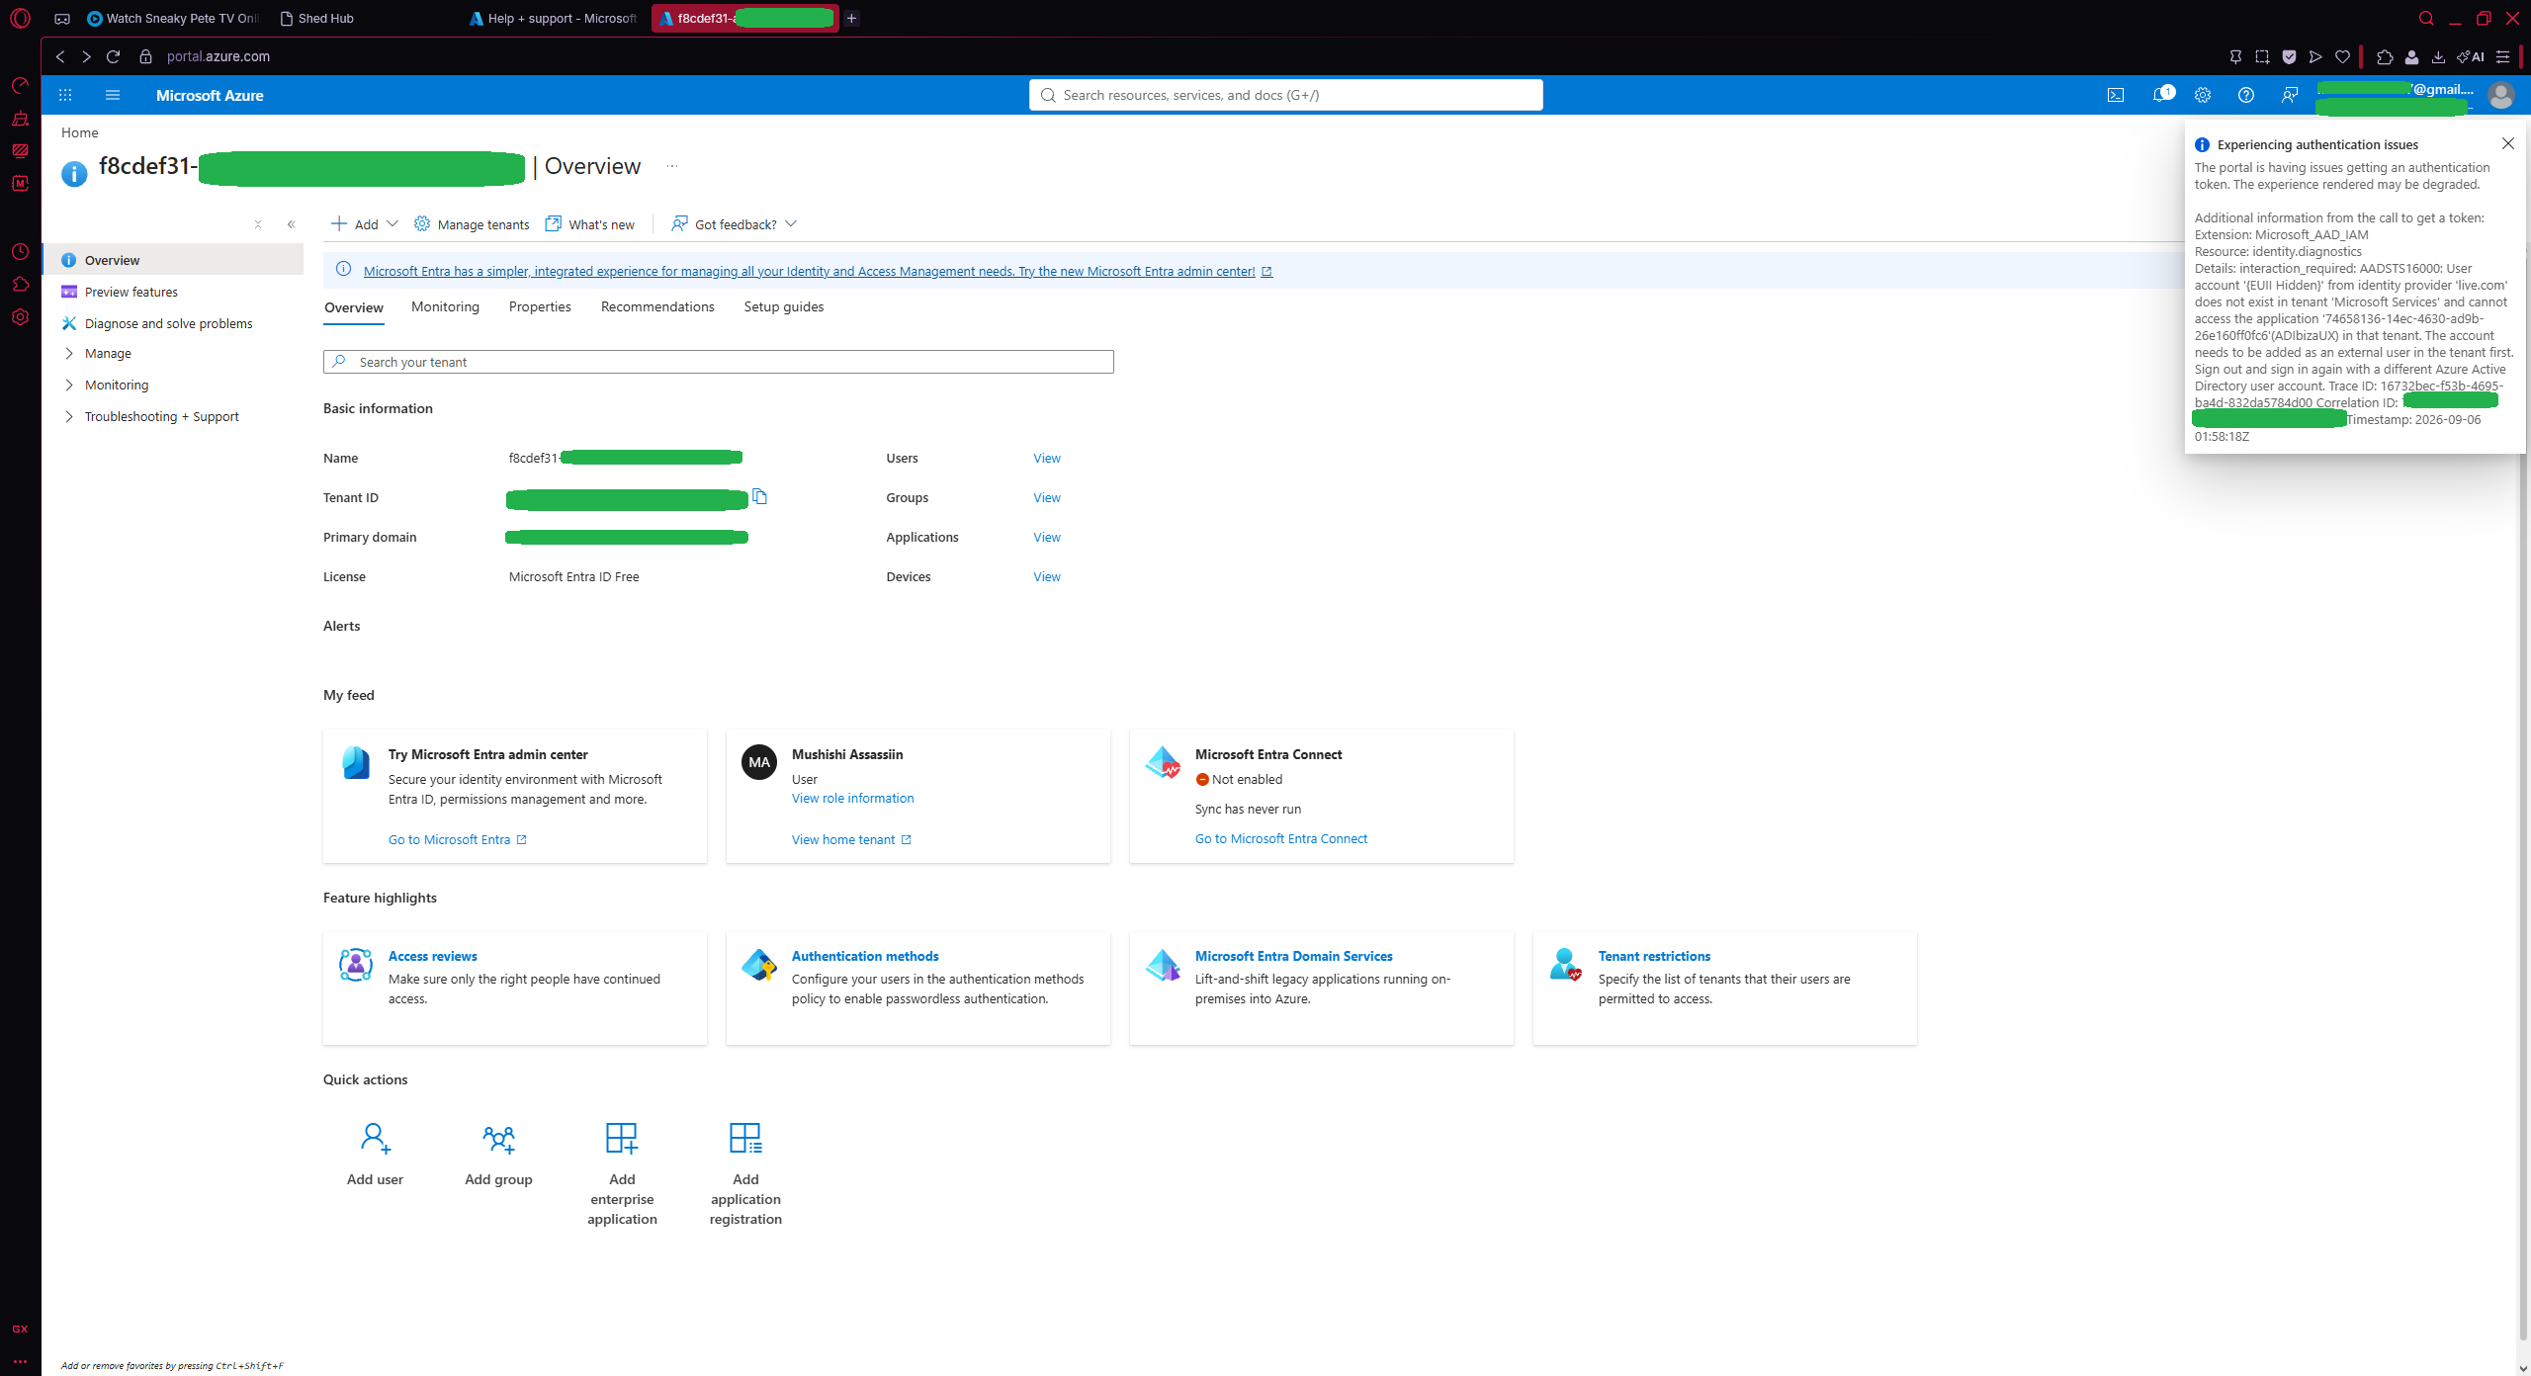Viewport: 2531px width, 1376px height.
Task: Open the browser AI assistant icon
Action: (x=2471, y=56)
